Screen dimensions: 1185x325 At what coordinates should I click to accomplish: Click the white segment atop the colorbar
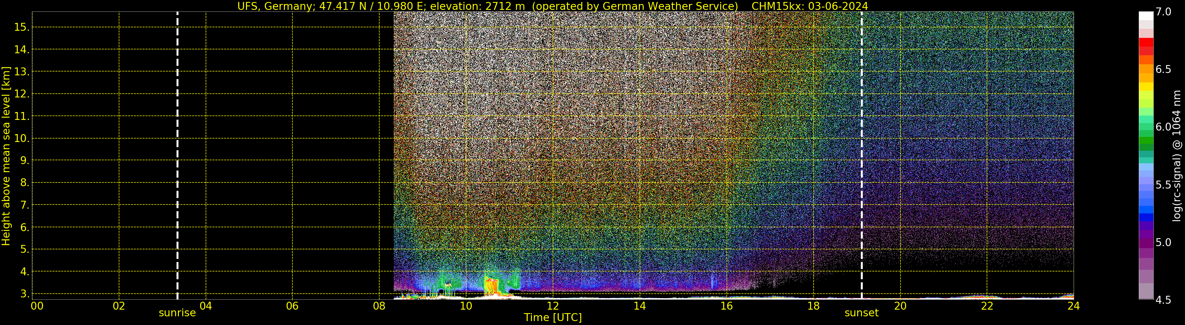point(1146,16)
